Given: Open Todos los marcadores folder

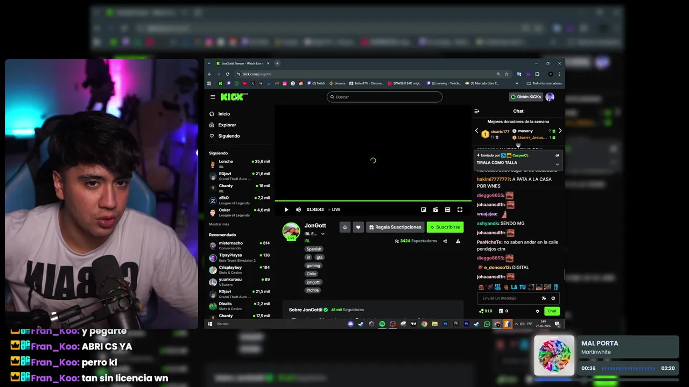Looking at the screenshot, I should pos(545,83).
